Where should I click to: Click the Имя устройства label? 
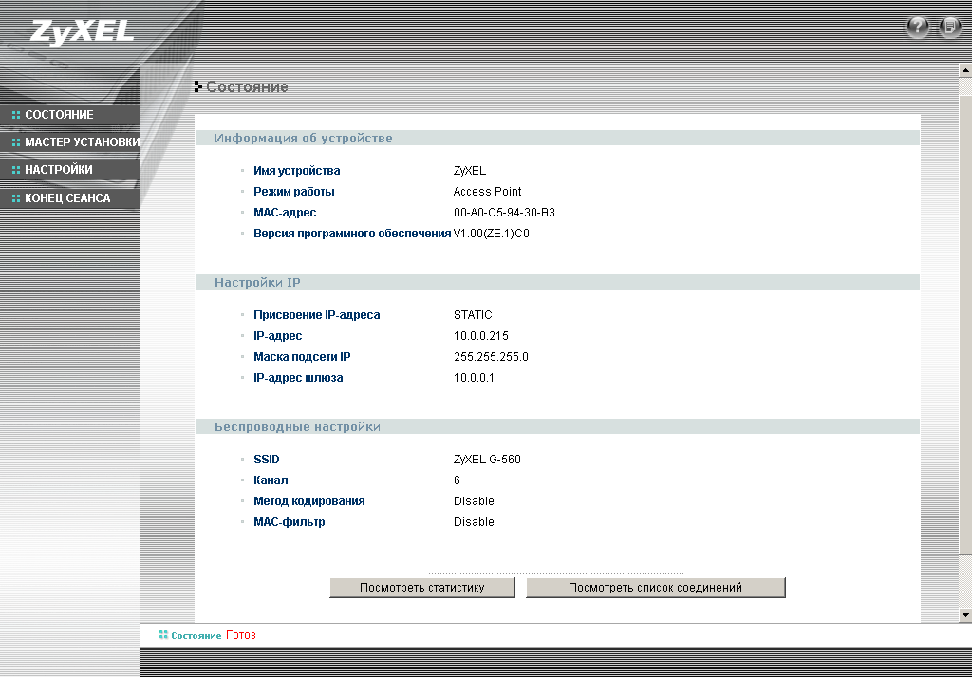[297, 171]
